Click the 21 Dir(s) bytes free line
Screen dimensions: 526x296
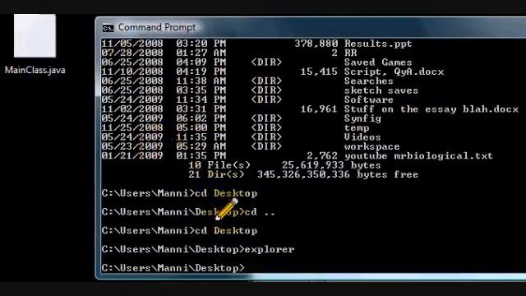[x=303, y=175]
